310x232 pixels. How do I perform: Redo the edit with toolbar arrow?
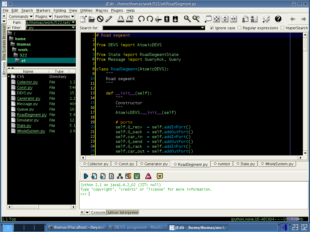(150, 19)
